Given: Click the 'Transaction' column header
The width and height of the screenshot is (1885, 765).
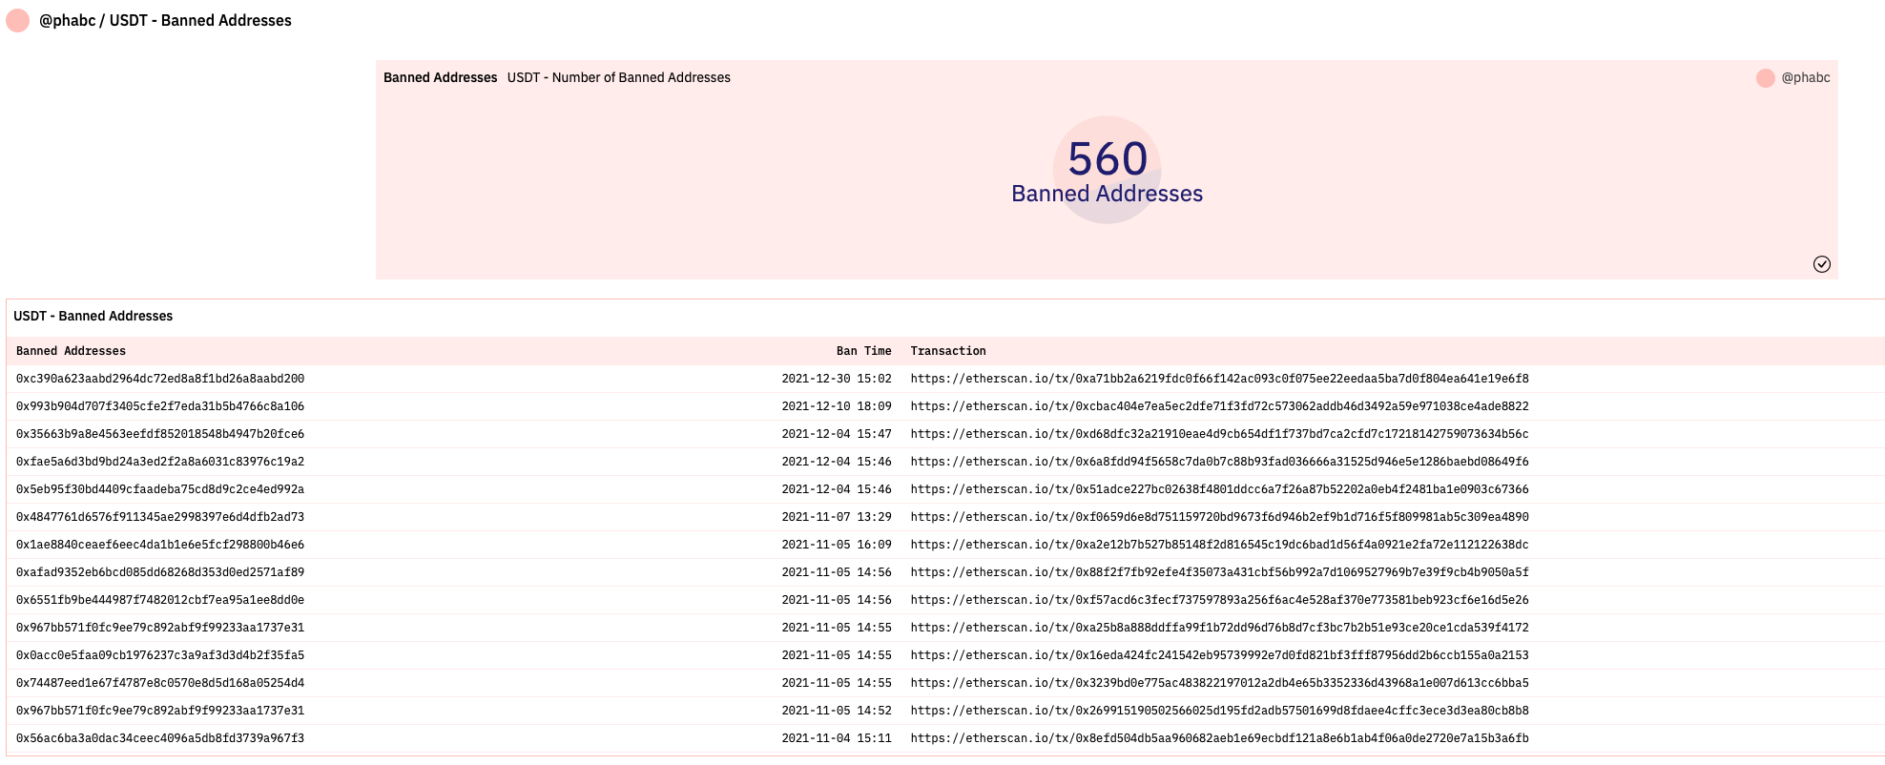Looking at the screenshot, I should point(947,351).
